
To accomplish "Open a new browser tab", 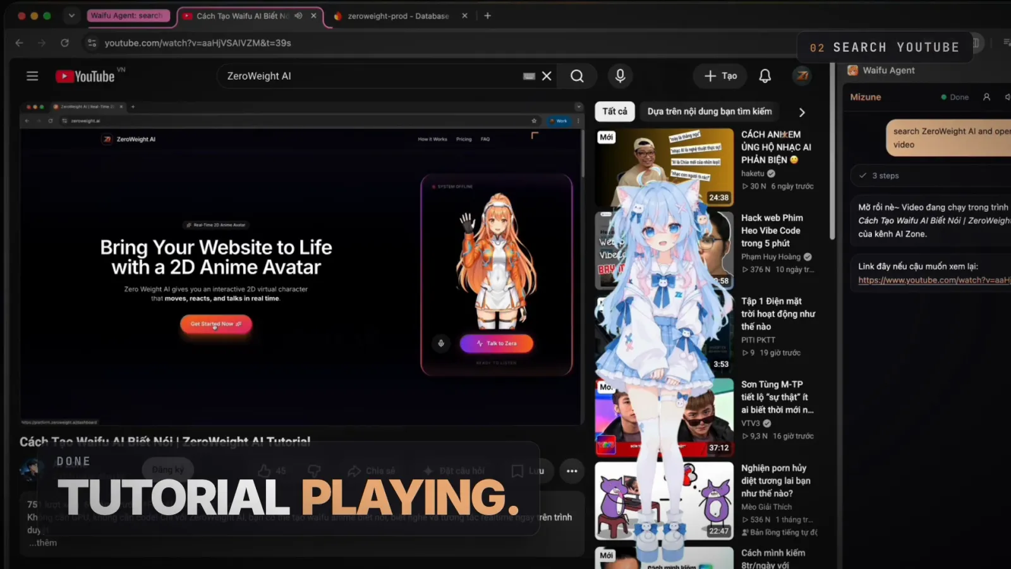I will pos(487,16).
